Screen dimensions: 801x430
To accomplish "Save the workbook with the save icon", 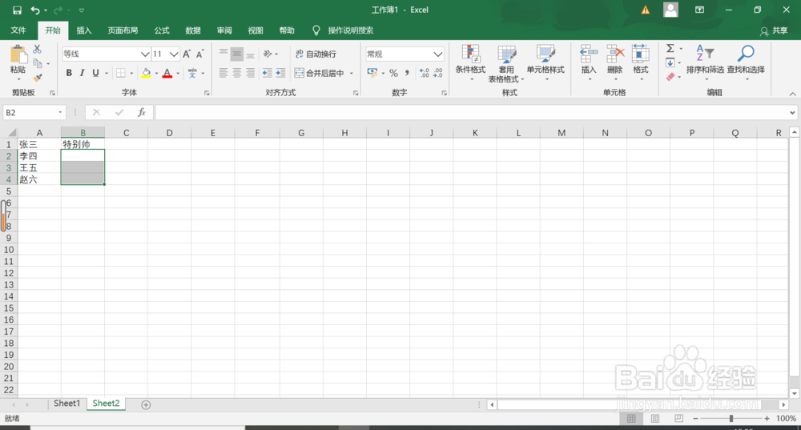I will [x=17, y=10].
